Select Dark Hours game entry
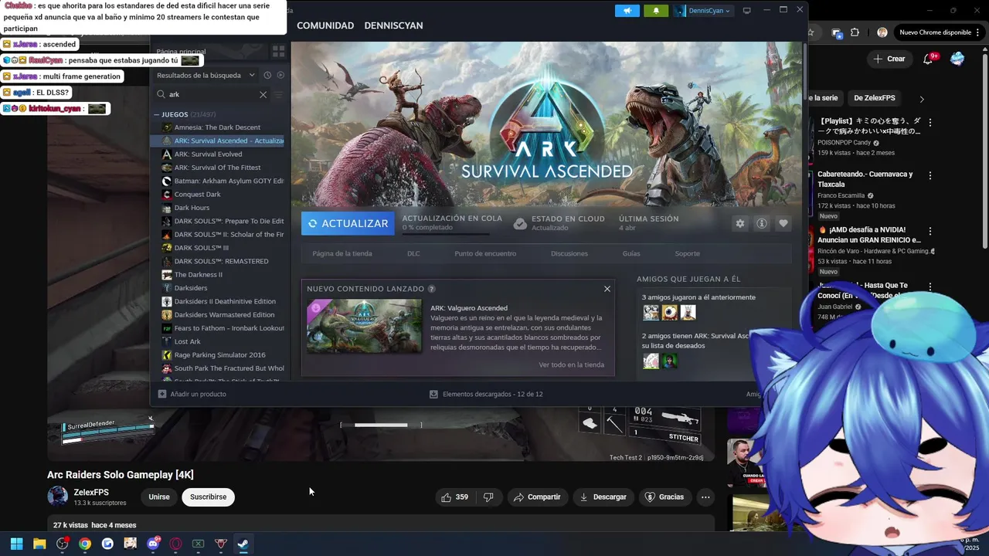The width and height of the screenshot is (989, 556). tap(192, 208)
